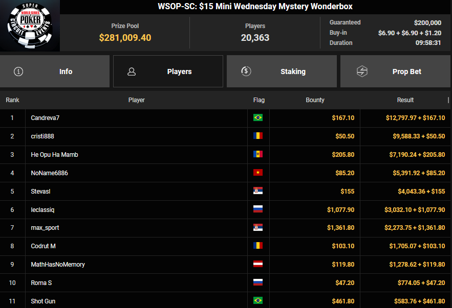Click Brazil flag next to Candreva7

pyautogui.click(x=258, y=118)
